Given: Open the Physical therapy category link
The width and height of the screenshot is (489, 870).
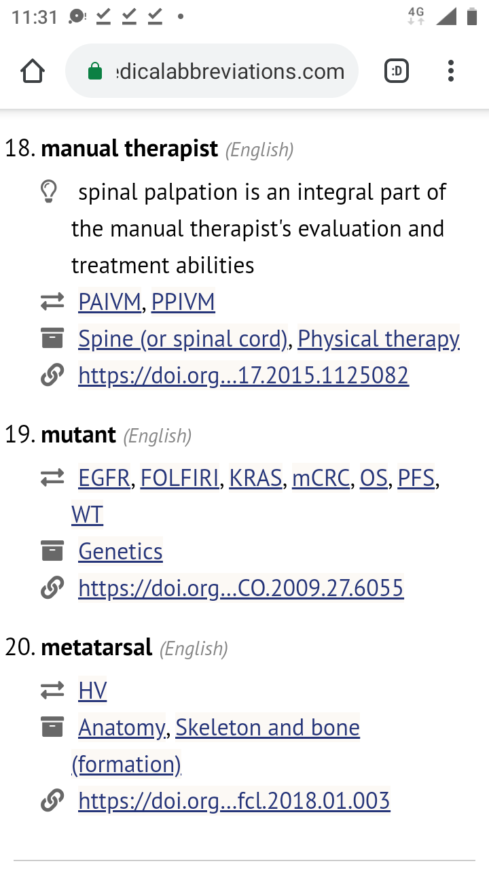Looking at the screenshot, I should 378,338.
